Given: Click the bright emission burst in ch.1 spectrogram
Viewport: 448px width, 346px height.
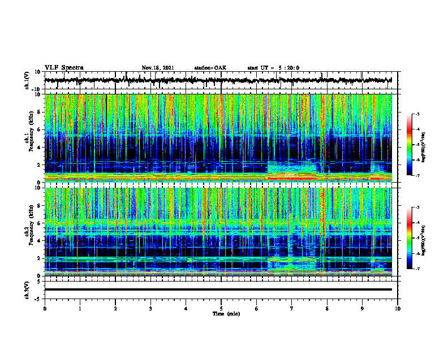Looking at the screenshot, I should pos(292,171).
